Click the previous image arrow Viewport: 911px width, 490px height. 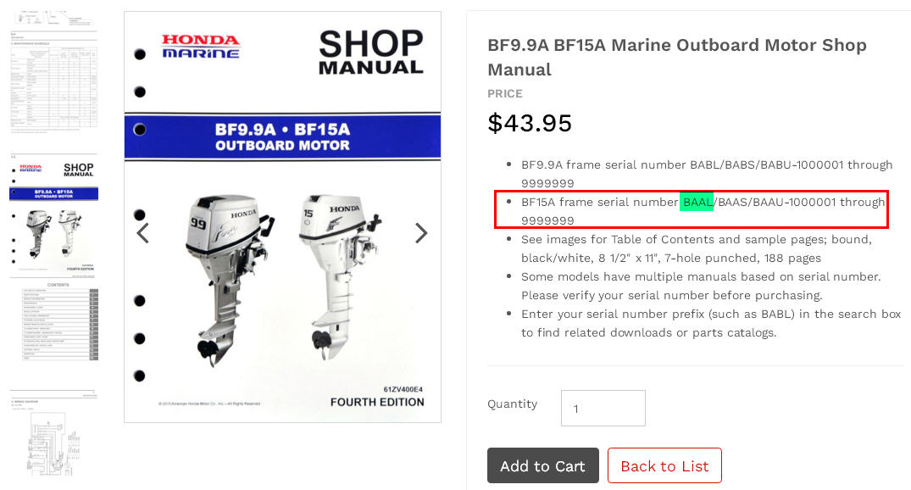143,233
